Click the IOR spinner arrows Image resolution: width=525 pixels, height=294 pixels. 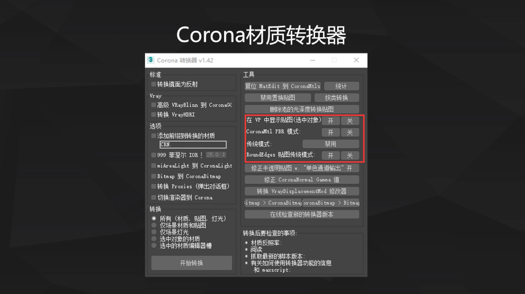224,155
